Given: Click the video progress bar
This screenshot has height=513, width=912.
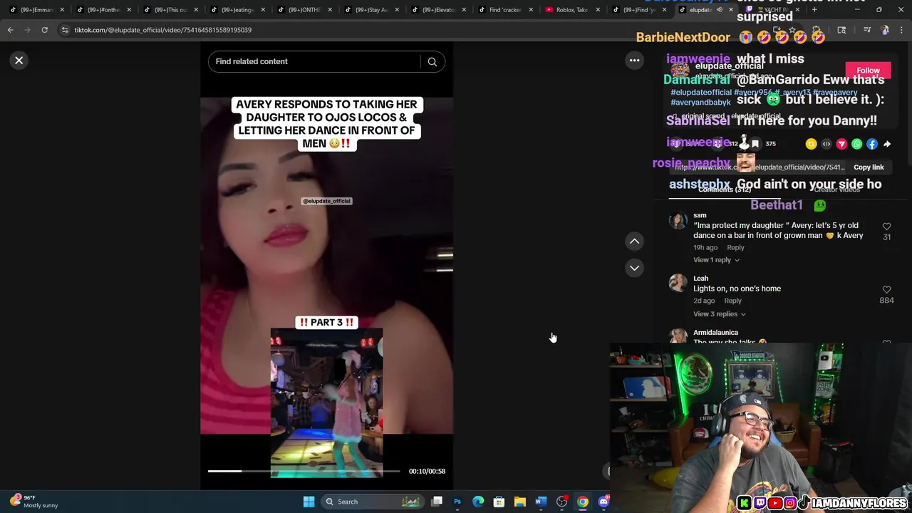Looking at the screenshot, I should tap(304, 471).
